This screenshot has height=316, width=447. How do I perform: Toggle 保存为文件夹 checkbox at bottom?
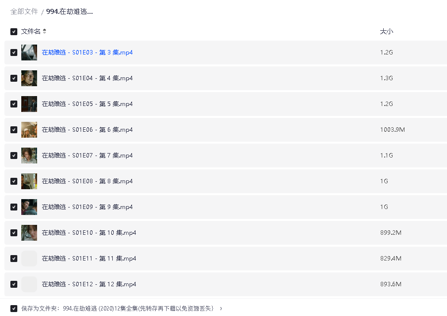14,308
